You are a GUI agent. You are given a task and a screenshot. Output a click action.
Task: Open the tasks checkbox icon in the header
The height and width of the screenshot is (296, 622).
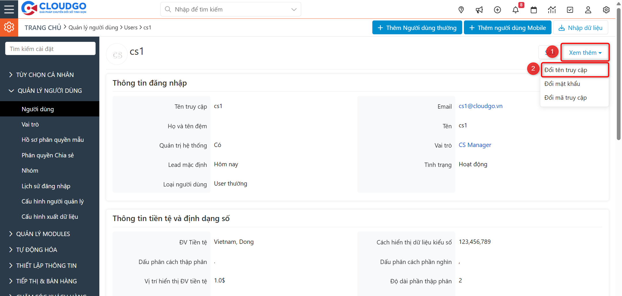tap(570, 10)
